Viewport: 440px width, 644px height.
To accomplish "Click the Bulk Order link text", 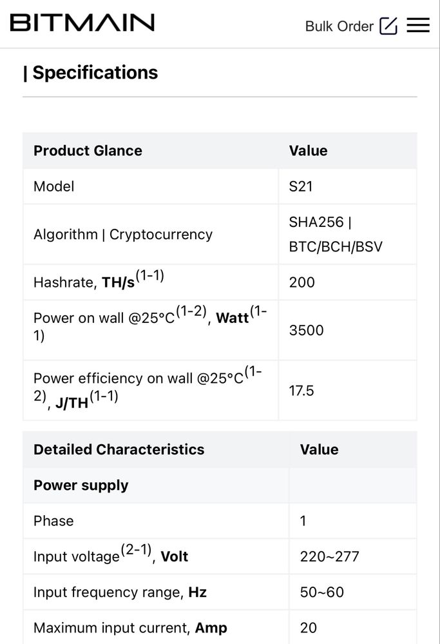I will tap(339, 26).
